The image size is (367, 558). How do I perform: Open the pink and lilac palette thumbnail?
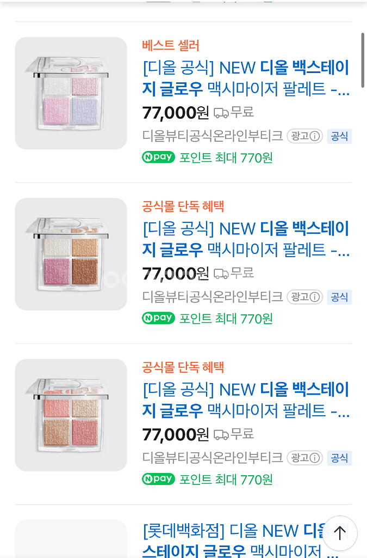[x=71, y=93]
